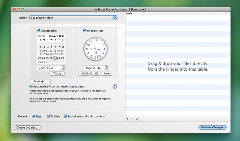
Task: Click the center current-month circle in calendar
Action: (x=41, y=36)
